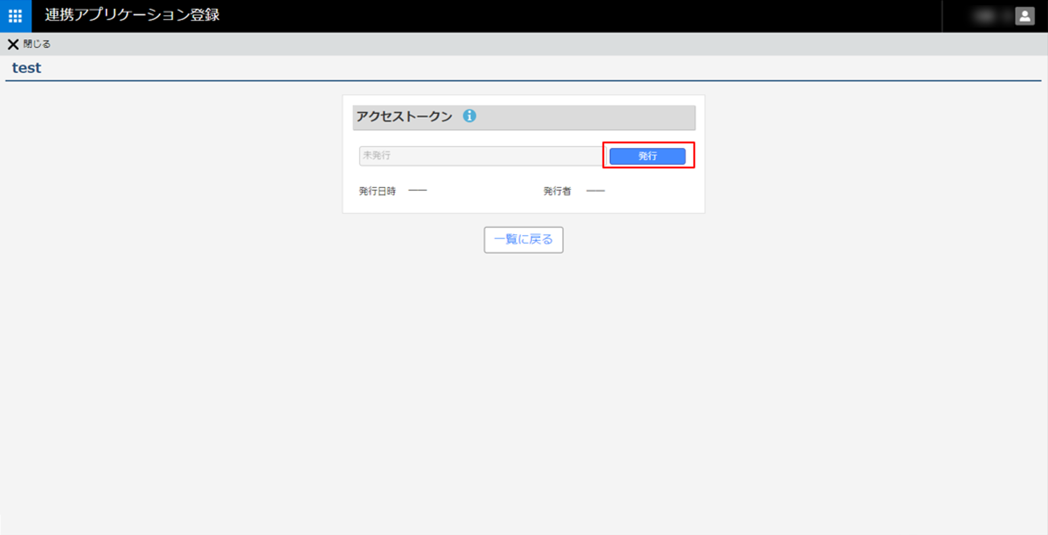The height and width of the screenshot is (535, 1048).
Task: Focus the 未発行 token input field
Action: 480,156
